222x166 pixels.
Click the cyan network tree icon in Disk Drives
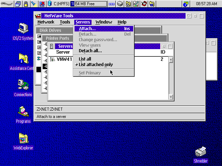pyautogui.click(x=39, y=58)
